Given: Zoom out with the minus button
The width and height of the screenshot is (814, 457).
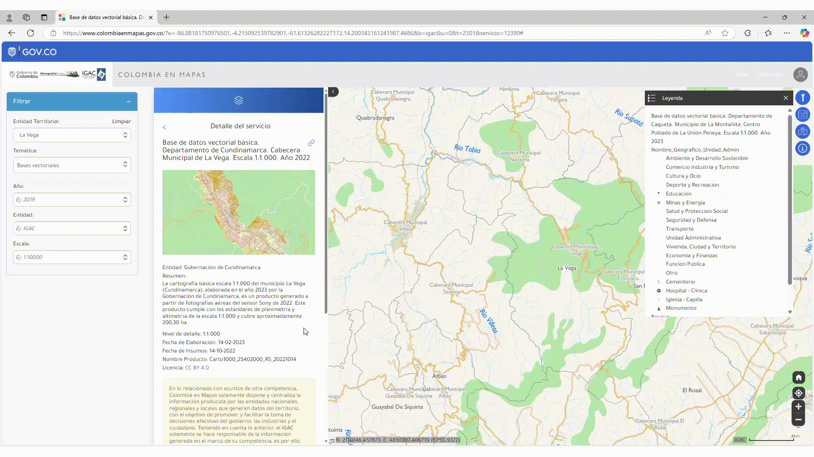Looking at the screenshot, I should (798, 420).
